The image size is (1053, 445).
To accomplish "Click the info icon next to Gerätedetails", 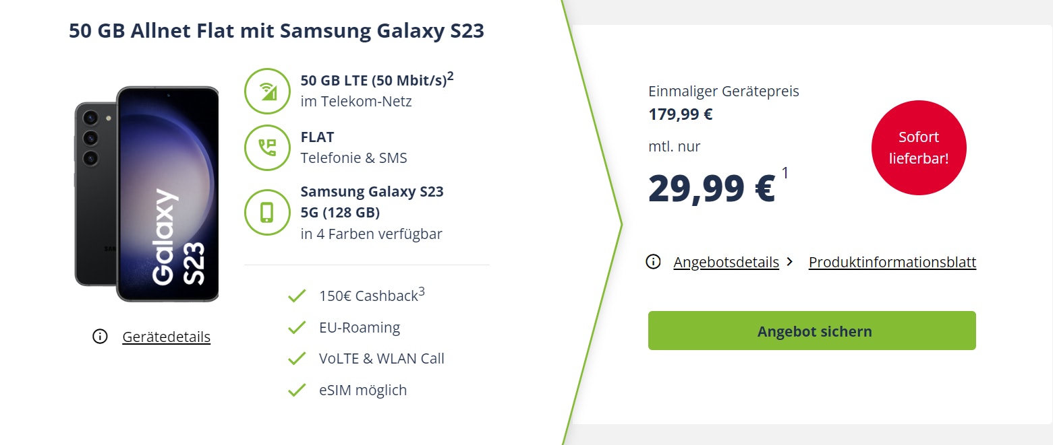I will click(100, 337).
